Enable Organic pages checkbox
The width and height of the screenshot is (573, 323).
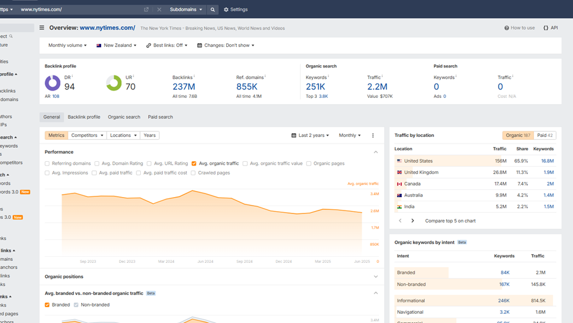tap(309, 164)
